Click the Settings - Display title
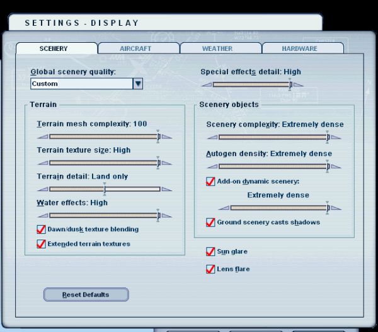 click(x=82, y=23)
